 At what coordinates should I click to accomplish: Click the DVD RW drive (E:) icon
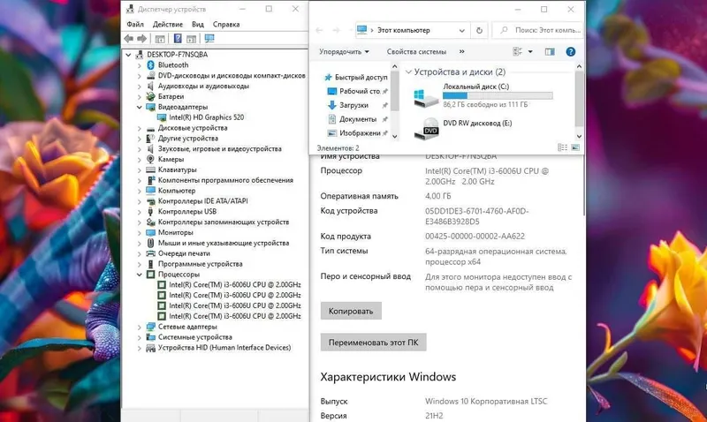pos(426,129)
